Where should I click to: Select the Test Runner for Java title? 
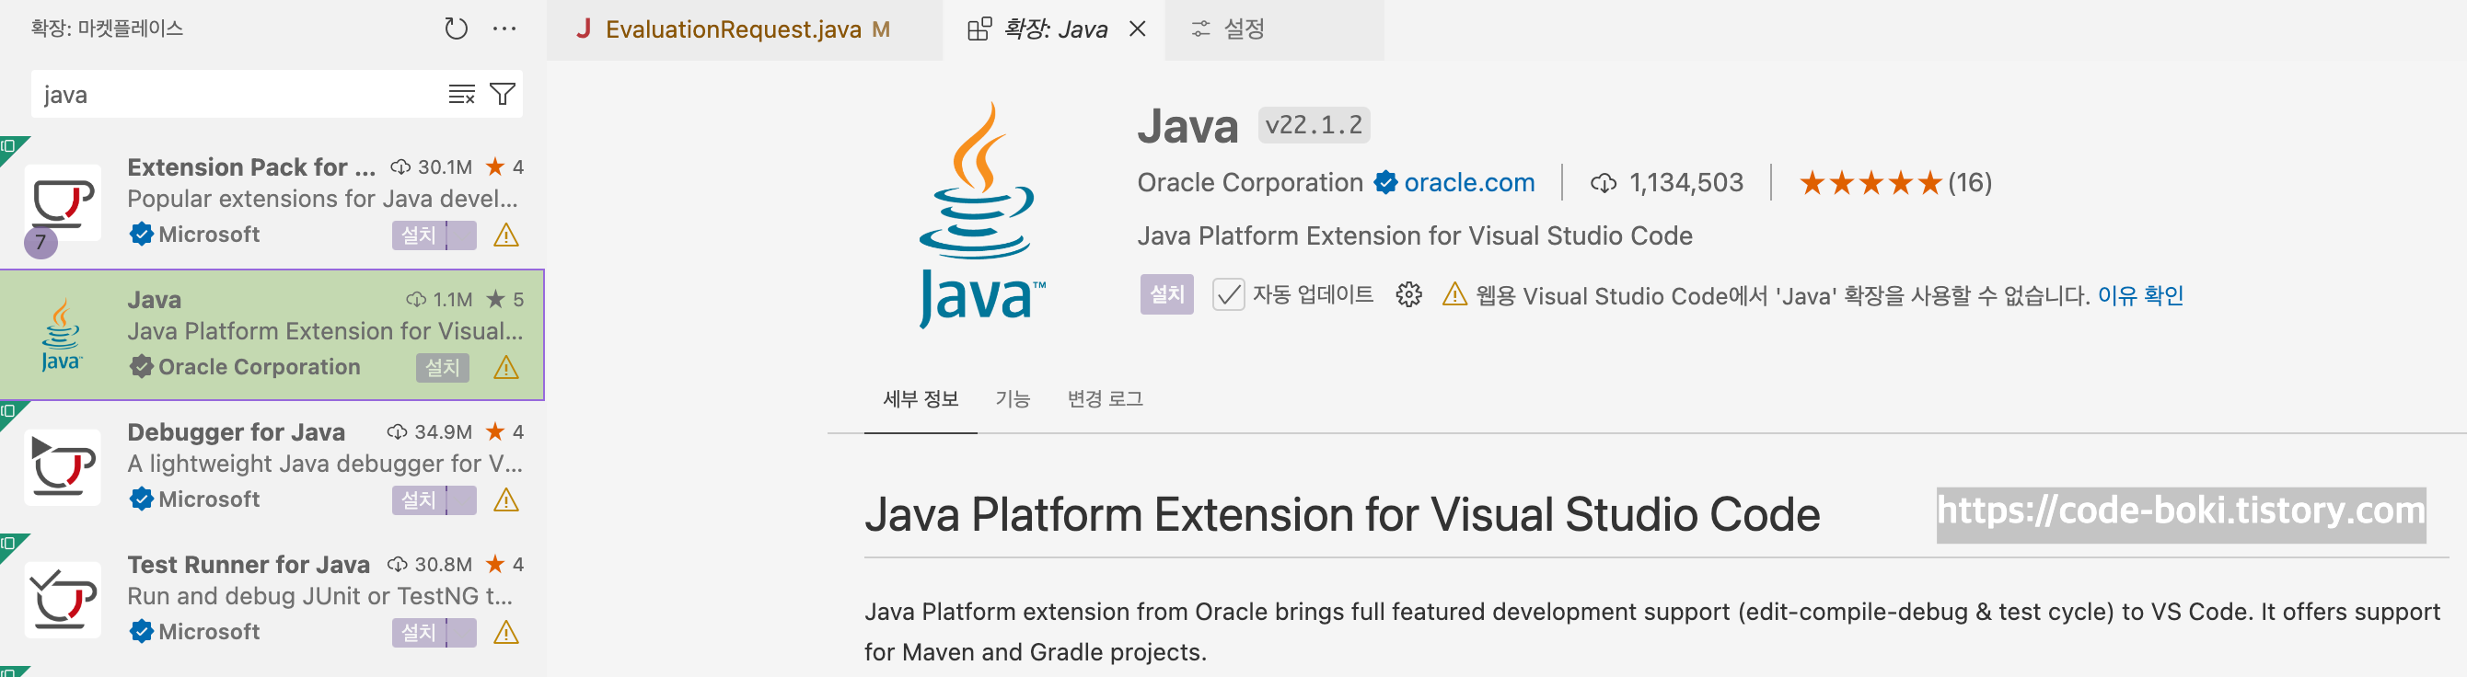(248, 564)
